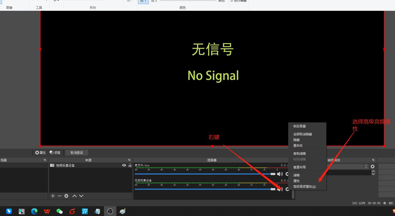Click the 取消激活 button

(x=77, y=152)
